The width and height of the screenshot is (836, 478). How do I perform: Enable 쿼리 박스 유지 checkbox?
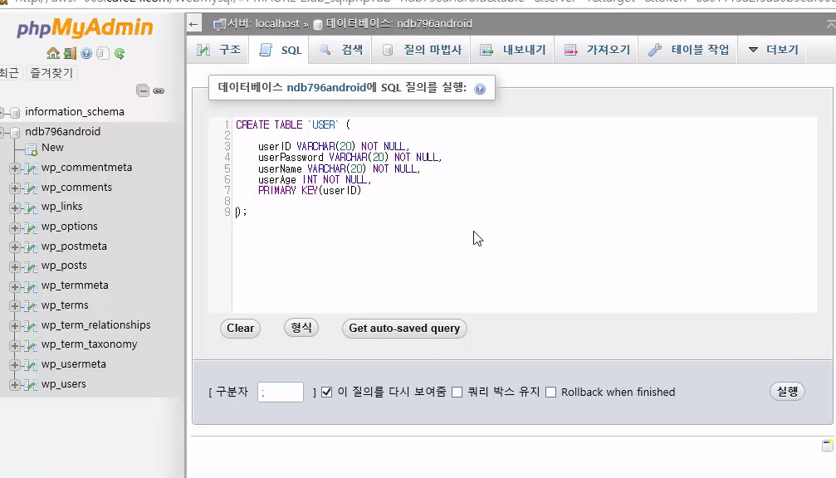(457, 393)
